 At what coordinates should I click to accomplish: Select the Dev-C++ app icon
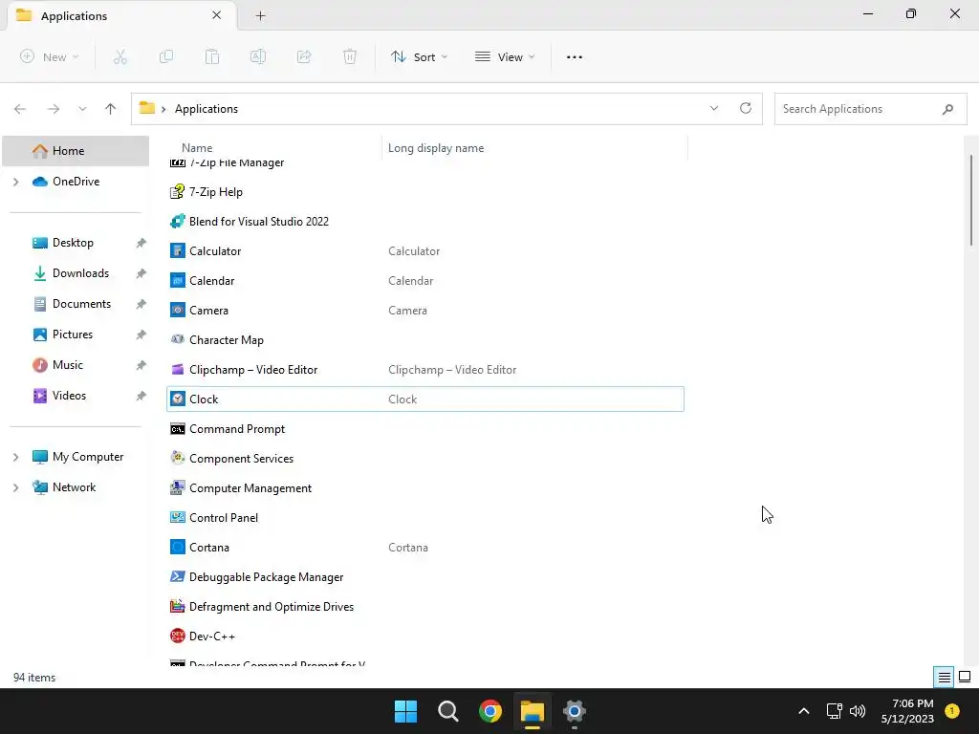click(x=177, y=636)
